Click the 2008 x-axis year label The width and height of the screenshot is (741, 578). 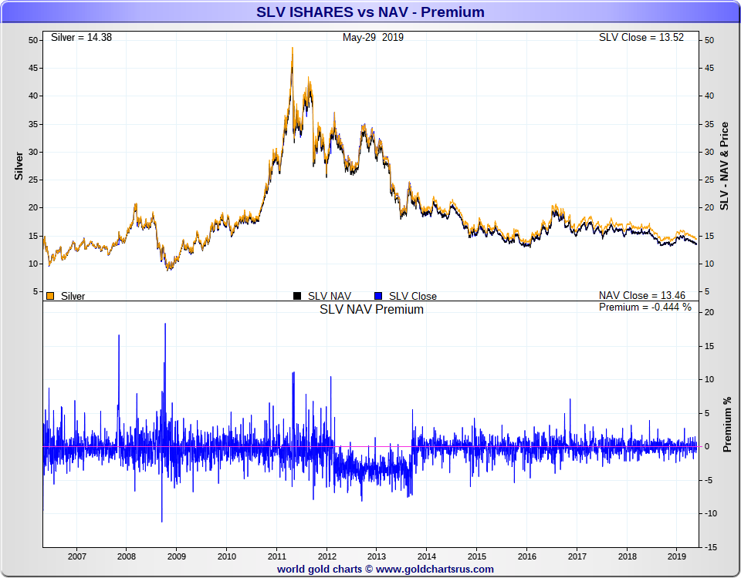click(127, 556)
